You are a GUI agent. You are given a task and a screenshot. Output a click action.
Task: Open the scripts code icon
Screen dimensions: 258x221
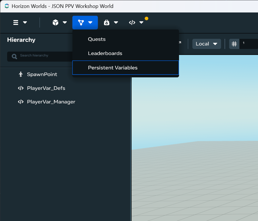pos(132,22)
